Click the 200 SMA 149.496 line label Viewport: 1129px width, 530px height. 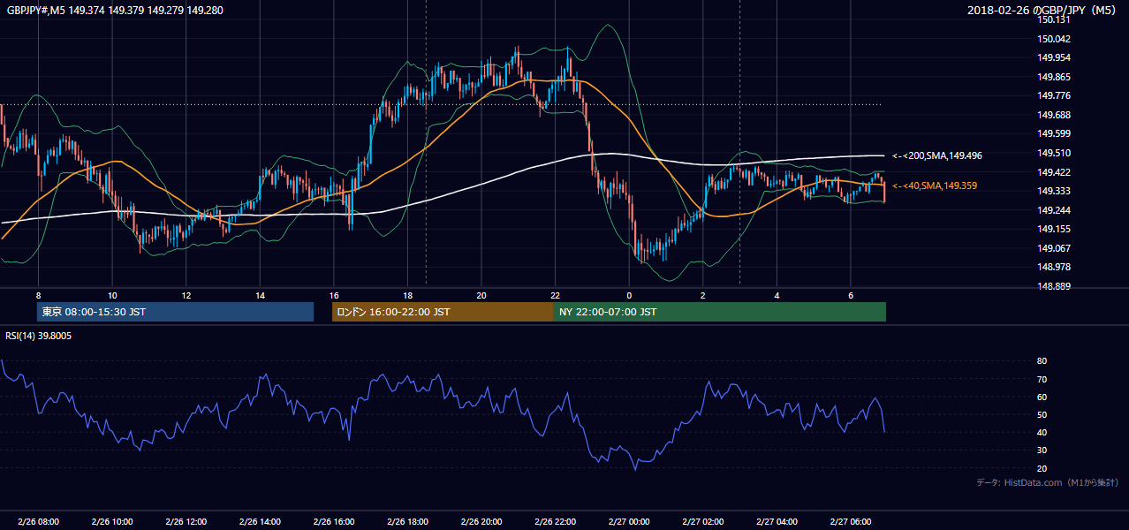point(936,155)
